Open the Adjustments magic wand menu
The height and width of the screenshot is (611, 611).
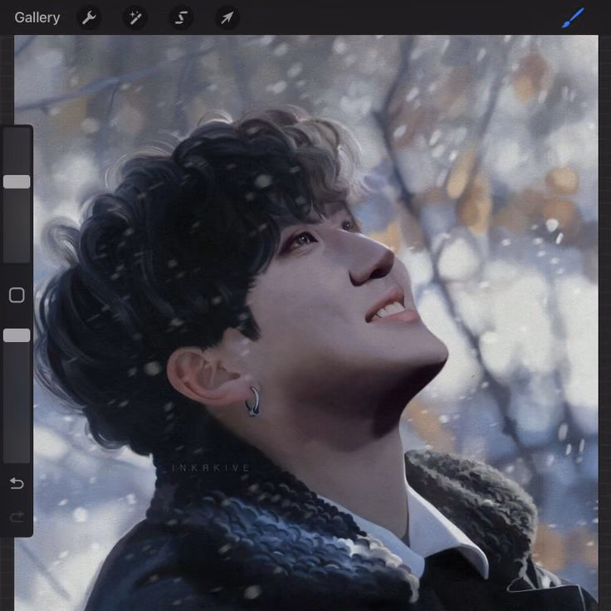click(134, 17)
